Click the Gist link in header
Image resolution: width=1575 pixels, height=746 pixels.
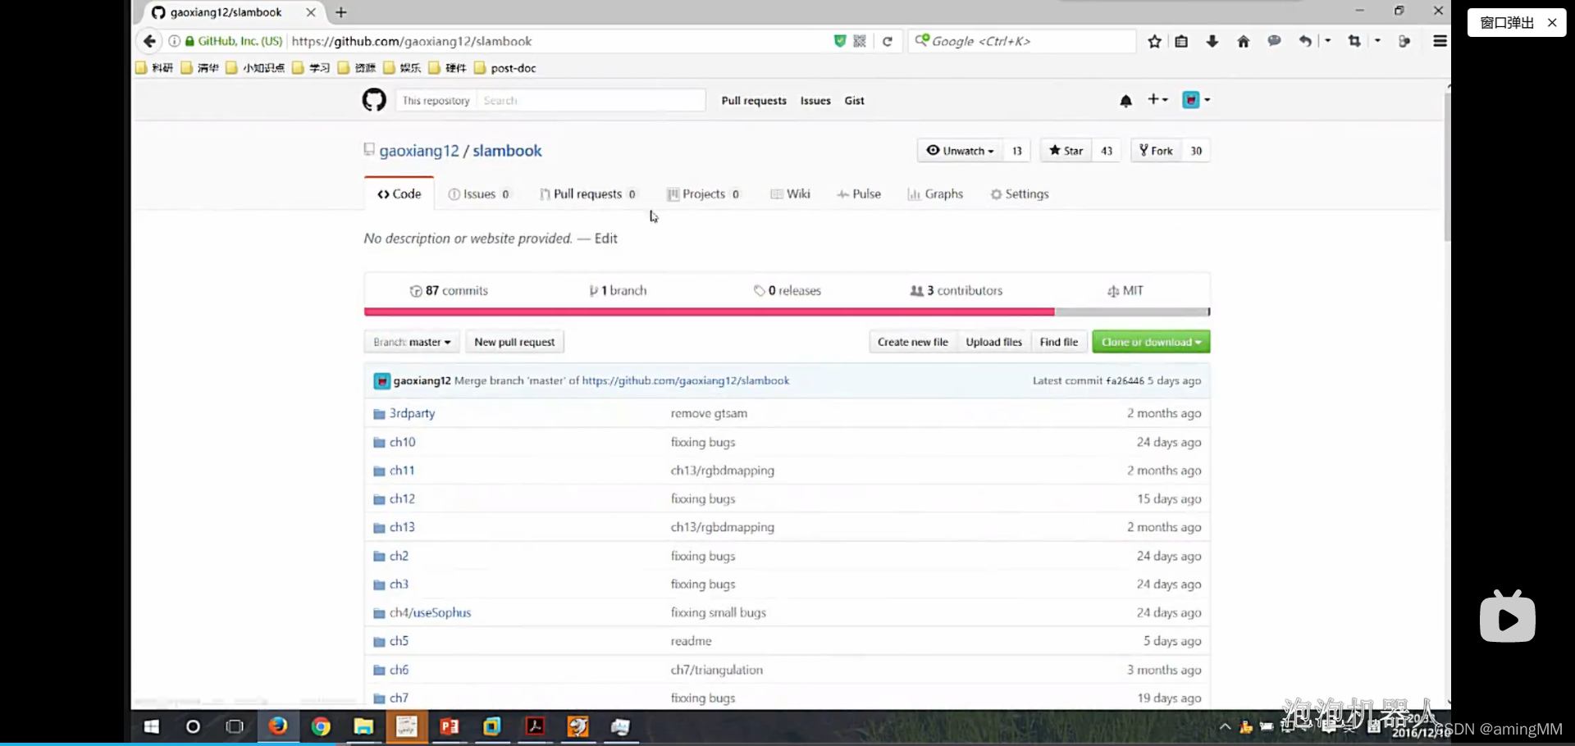coord(855,101)
